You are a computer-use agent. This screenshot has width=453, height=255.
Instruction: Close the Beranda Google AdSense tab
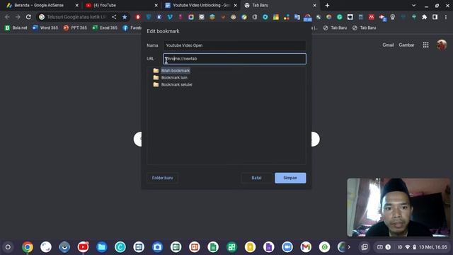pos(77,5)
